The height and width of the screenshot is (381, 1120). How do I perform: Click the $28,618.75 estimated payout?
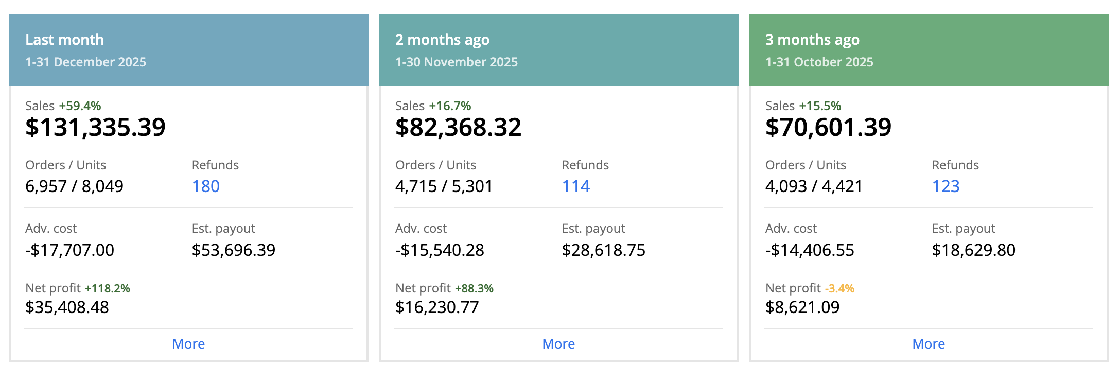click(604, 250)
